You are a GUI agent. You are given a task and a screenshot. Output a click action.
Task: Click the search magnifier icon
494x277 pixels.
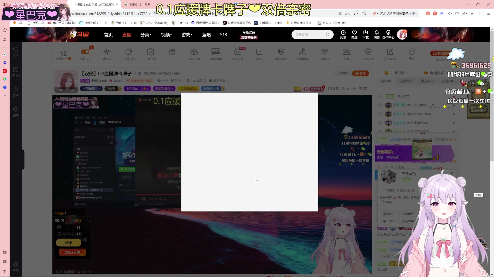click(x=328, y=35)
